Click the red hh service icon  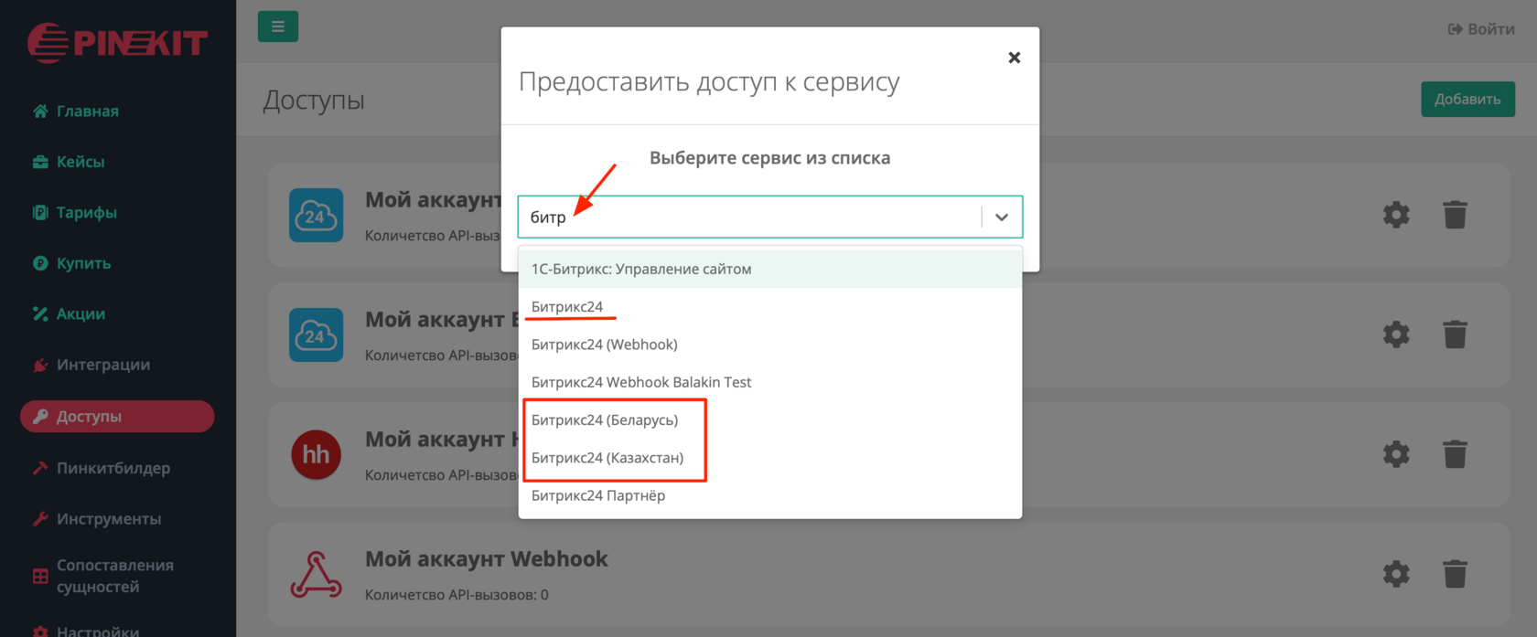coord(317,454)
